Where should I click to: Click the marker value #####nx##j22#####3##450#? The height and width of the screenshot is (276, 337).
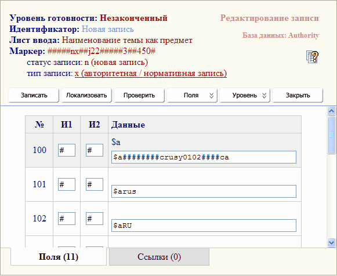tap(102, 51)
